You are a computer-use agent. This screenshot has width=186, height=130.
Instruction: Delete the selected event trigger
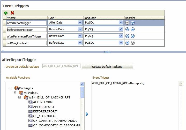coord(12,13)
